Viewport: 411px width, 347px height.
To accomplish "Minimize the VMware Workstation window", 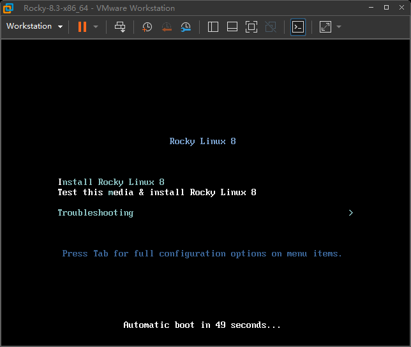I will coord(371,8).
